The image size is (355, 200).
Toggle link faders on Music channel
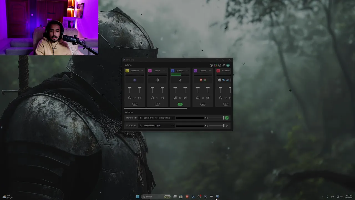(157, 98)
